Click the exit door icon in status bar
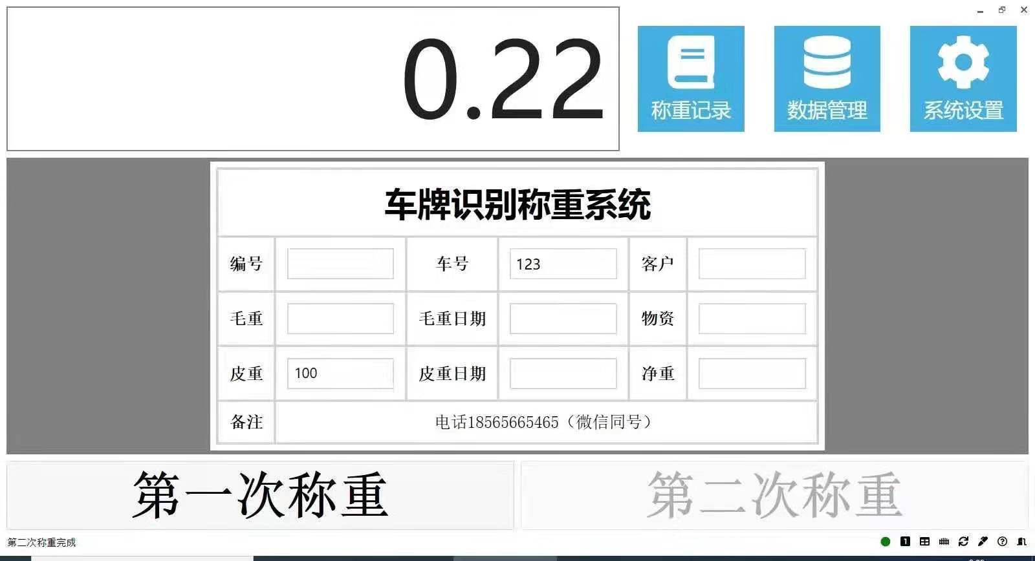 pyautogui.click(x=1021, y=542)
